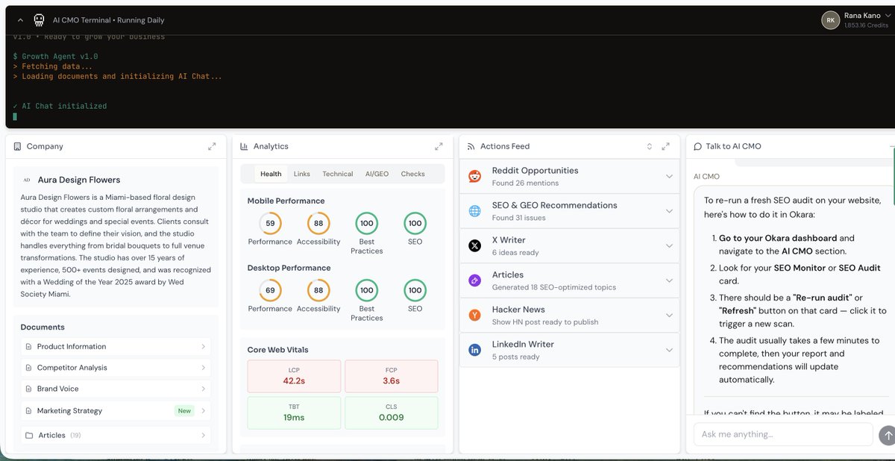Expand the Actions Feed panel to fullscreen
The image size is (895, 461).
(x=666, y=146)
